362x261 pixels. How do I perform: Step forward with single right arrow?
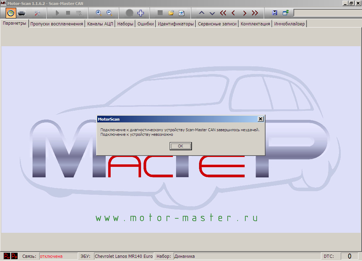click(x=245, y=13)
